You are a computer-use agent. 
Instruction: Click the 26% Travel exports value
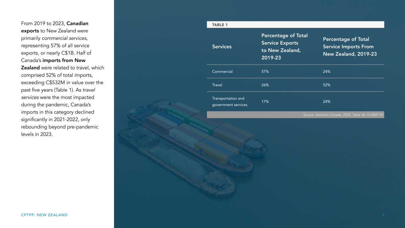pos(265,85)
